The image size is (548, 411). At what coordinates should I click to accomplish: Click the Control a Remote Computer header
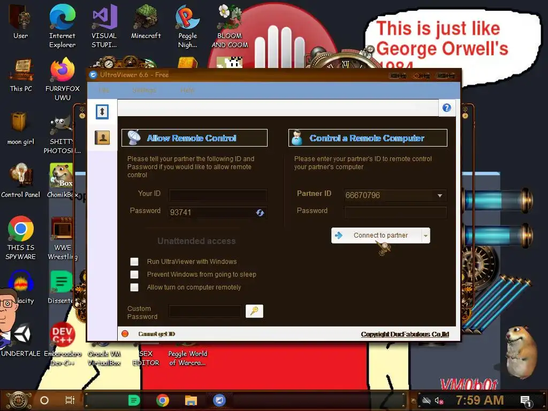[368, 138]
